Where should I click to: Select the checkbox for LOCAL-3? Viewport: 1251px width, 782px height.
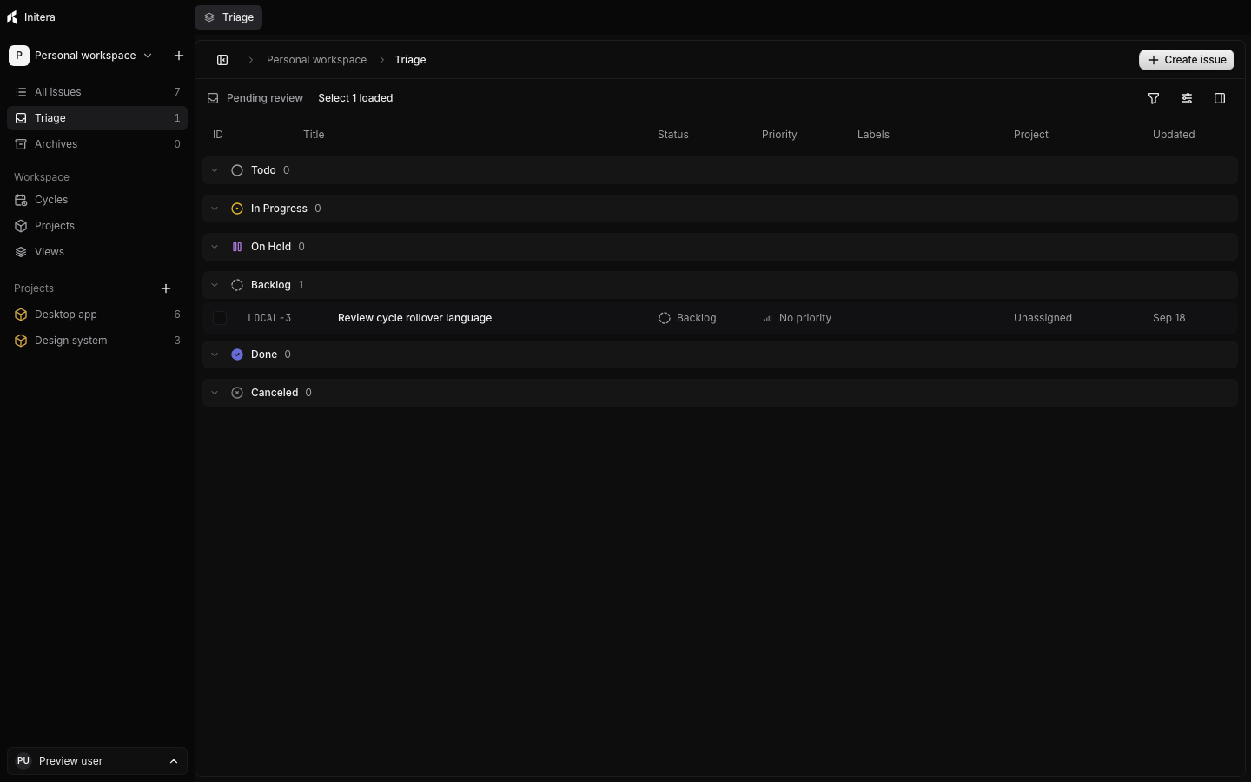(220, 318)
